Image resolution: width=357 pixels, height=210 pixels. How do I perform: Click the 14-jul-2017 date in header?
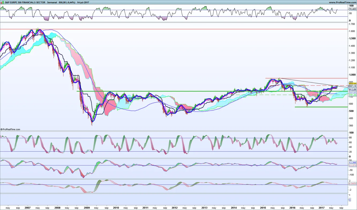tap(83, 2)
